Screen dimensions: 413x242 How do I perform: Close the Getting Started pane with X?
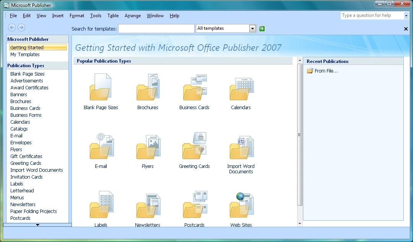406,29
